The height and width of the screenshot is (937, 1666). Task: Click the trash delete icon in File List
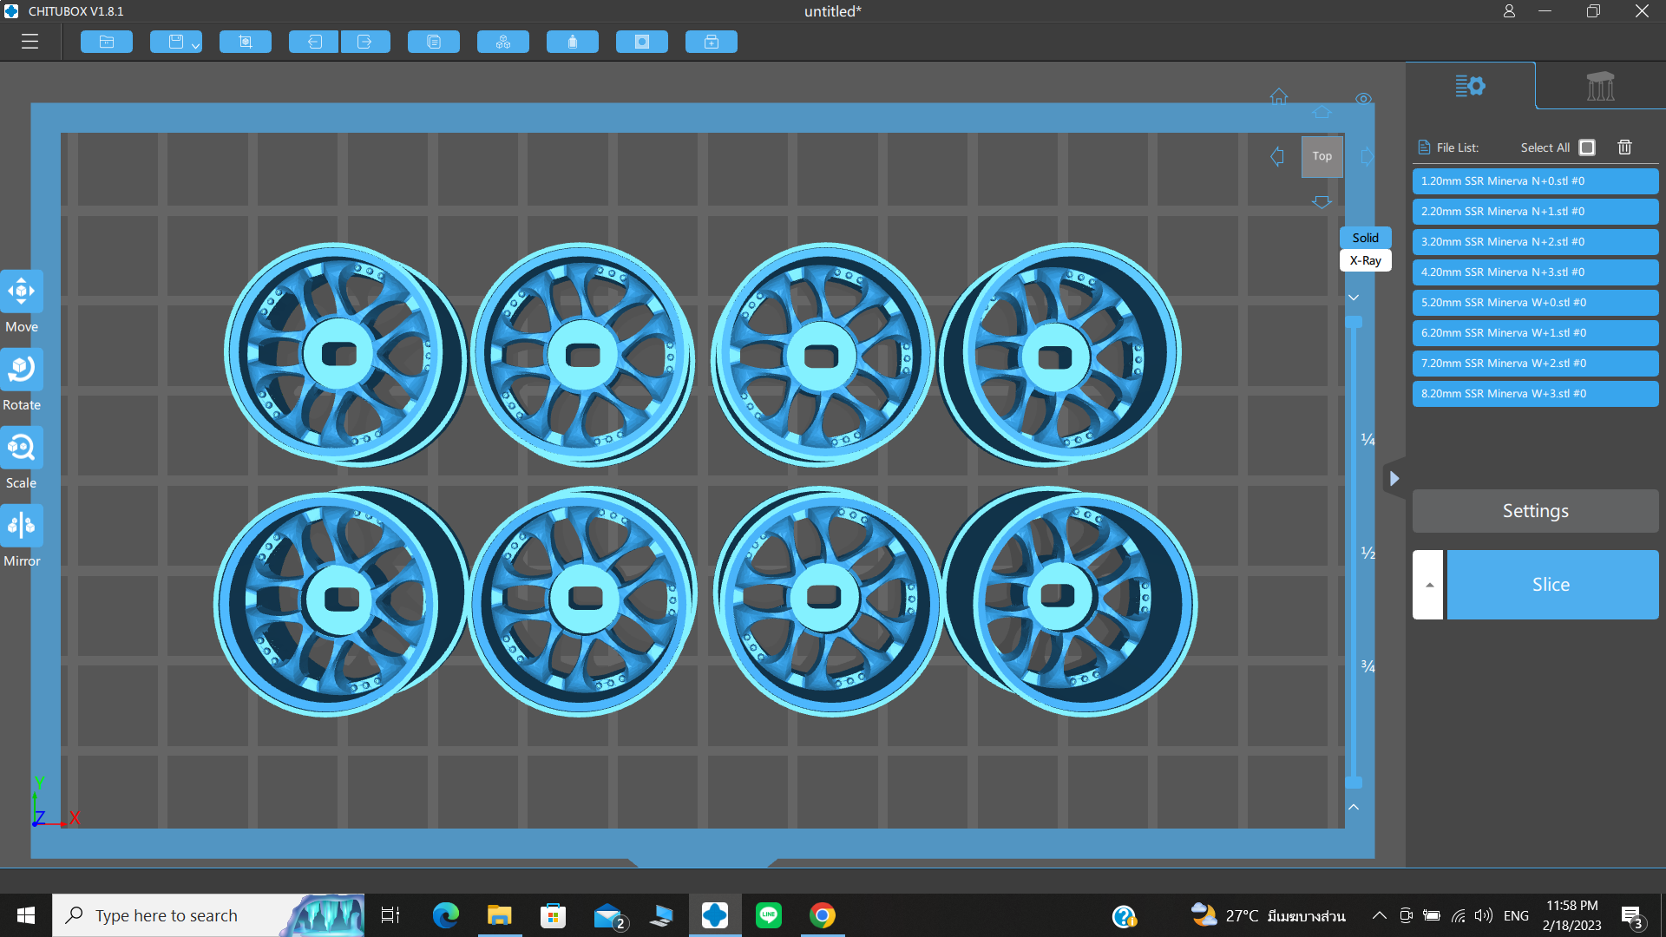(1625, 147)
